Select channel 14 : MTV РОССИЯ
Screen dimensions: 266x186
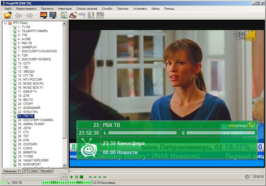pyautogui.click(x=30, y=80)
